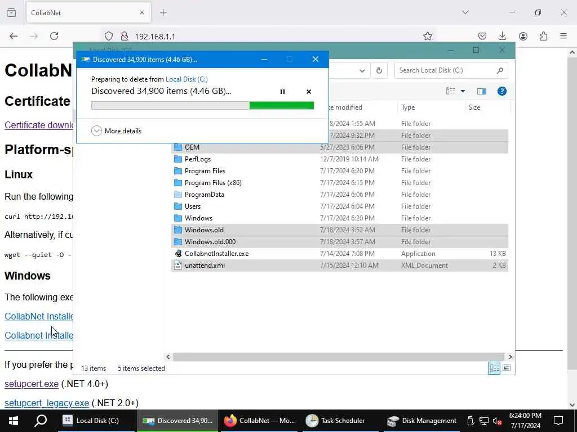Screen dimensions: 577x432
Task: Click 192.168.1.1 in the address bar
Action: tap(155, 37)
